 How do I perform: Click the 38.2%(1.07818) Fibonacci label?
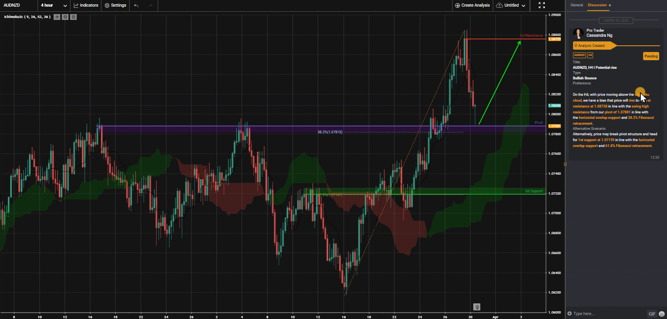pos(330,132)
